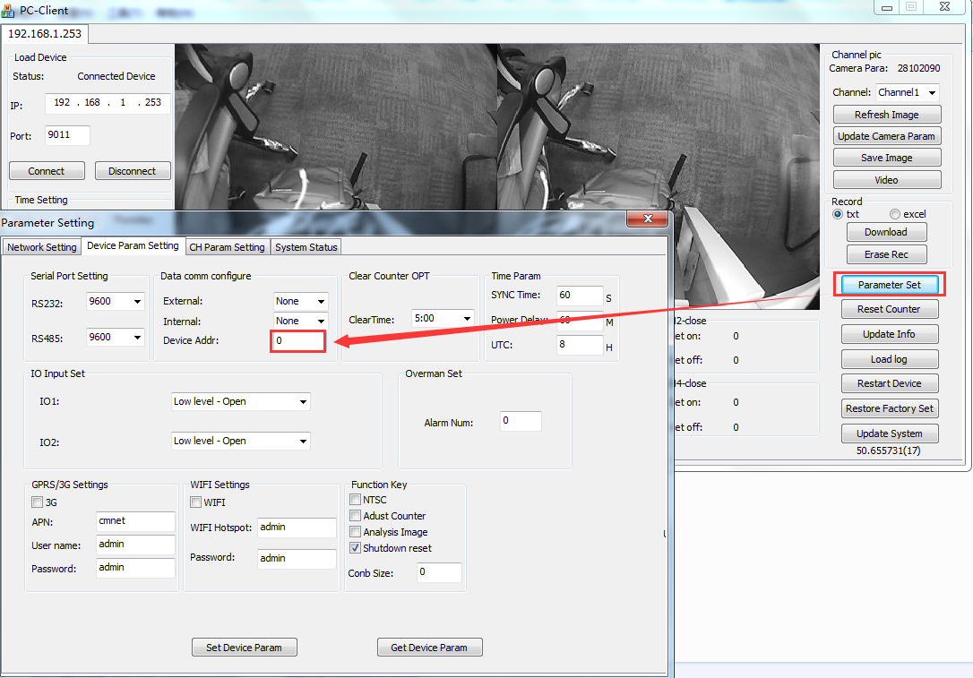
Task: Click the left camera image view
Action: pyautogui.click(x=336, y=127)
